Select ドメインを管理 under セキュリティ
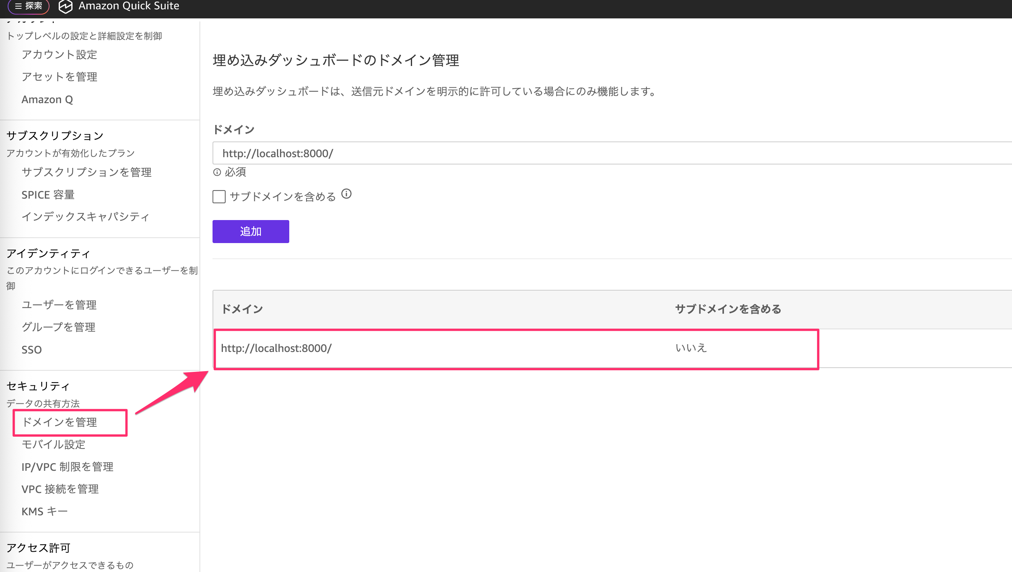 (61, 423)
